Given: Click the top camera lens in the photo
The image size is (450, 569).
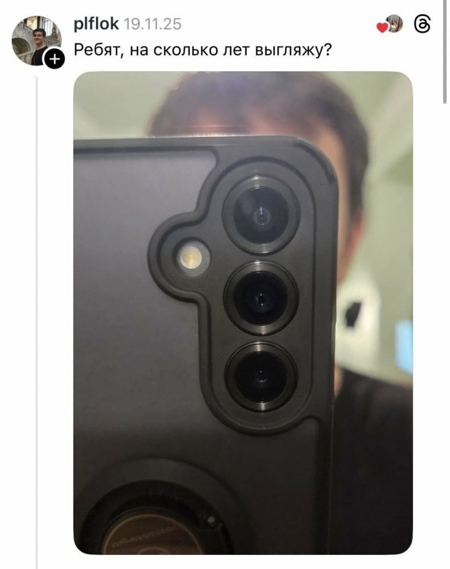Looking at the screenshot, I should point(261,216).
